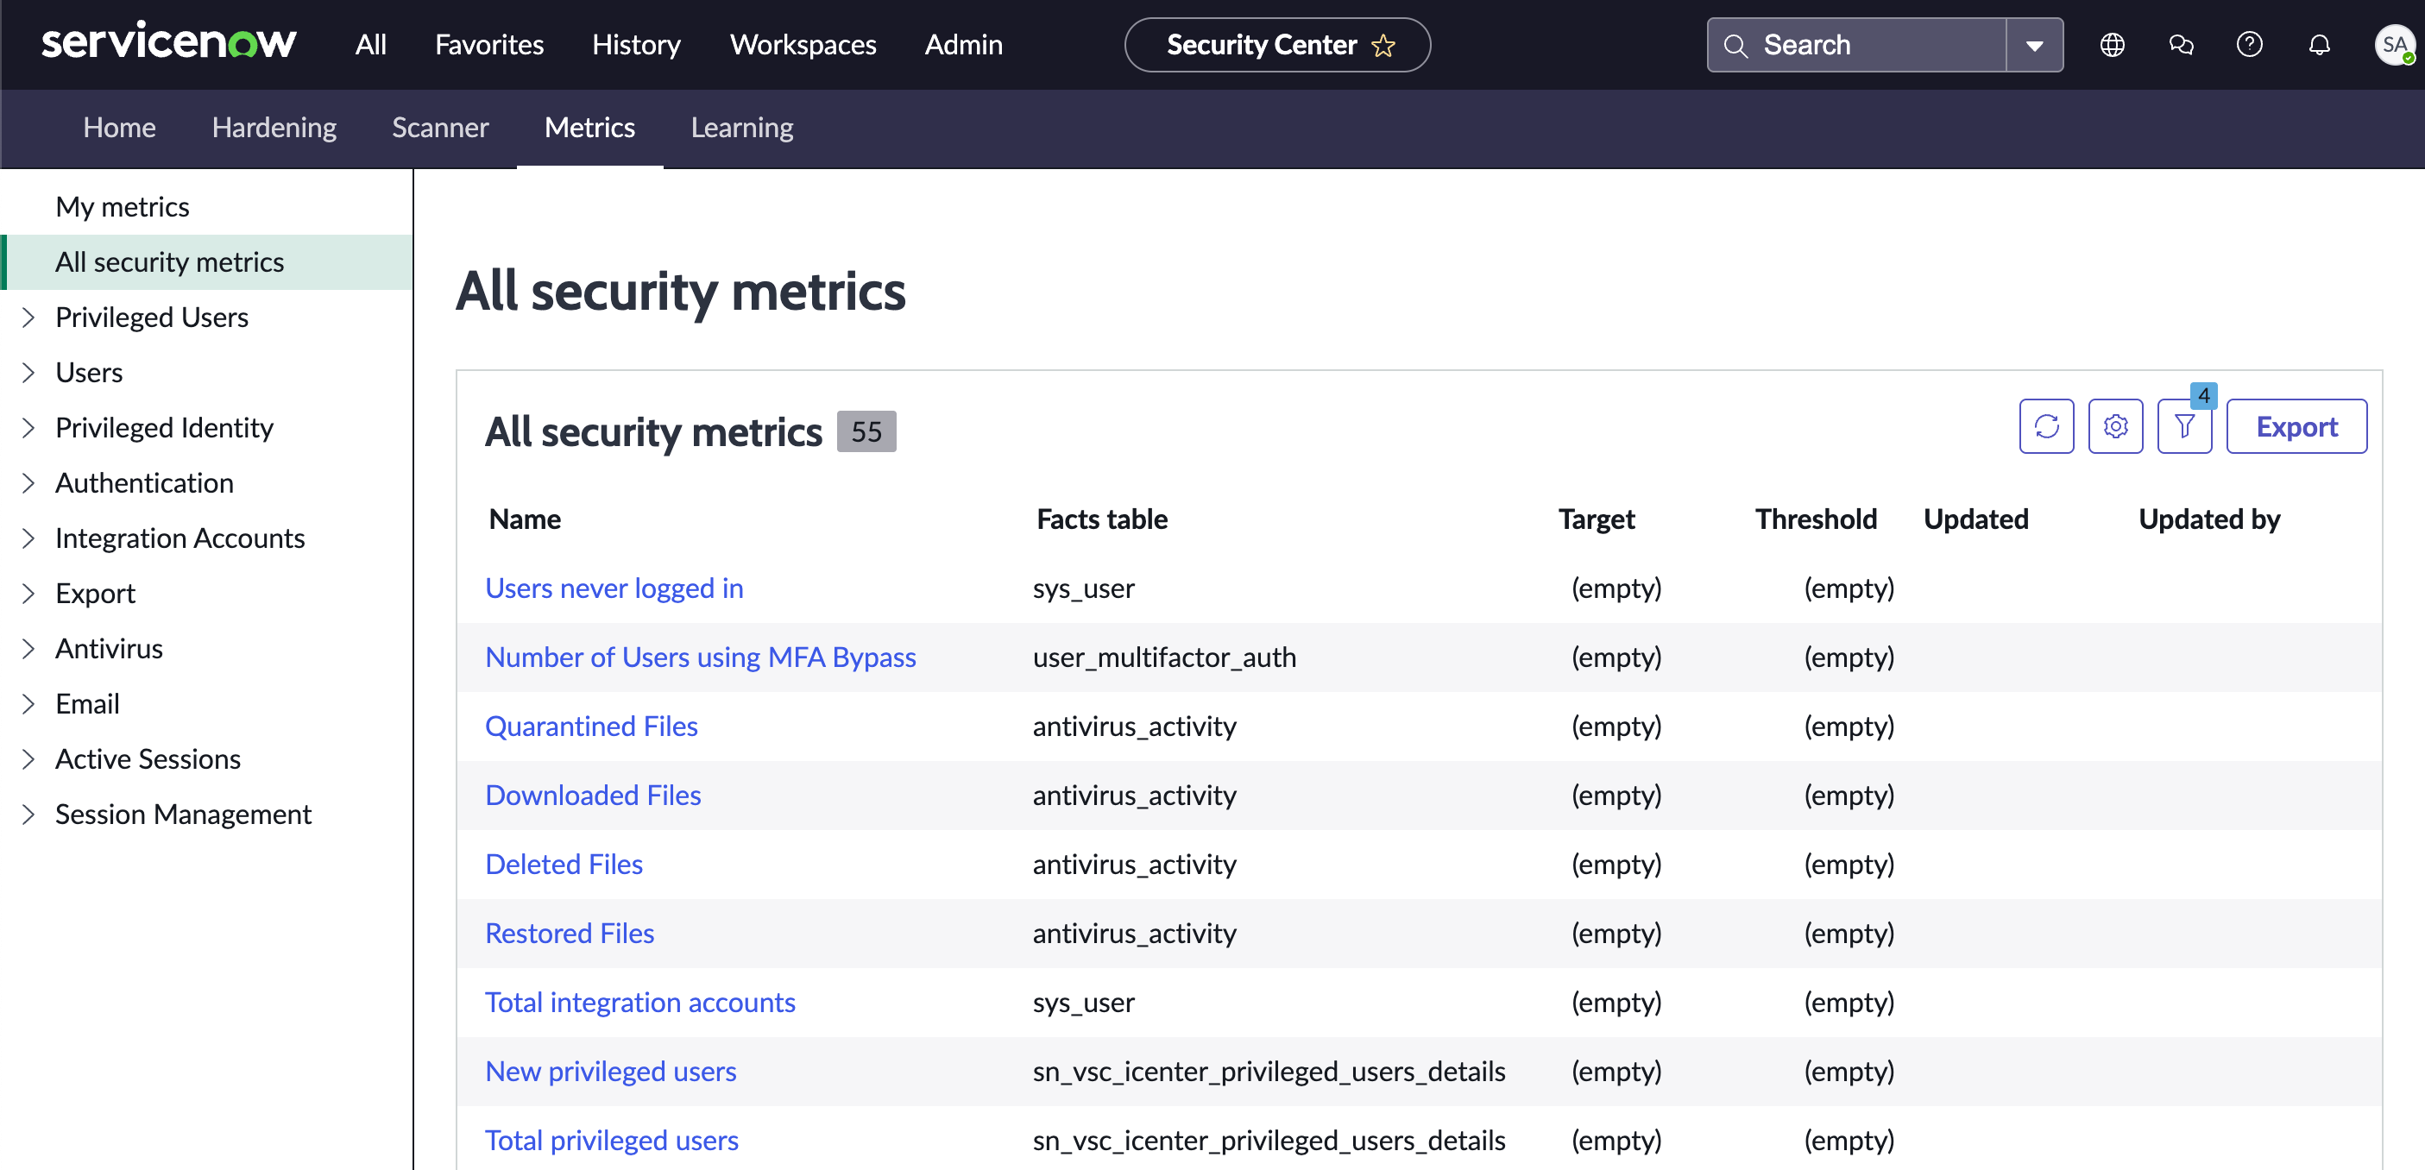Expand the Email category
The height and width of the screenshot is (1170, 2425).
[28, 704]
